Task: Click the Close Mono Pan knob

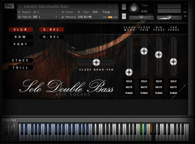Action: pos(96,62)
